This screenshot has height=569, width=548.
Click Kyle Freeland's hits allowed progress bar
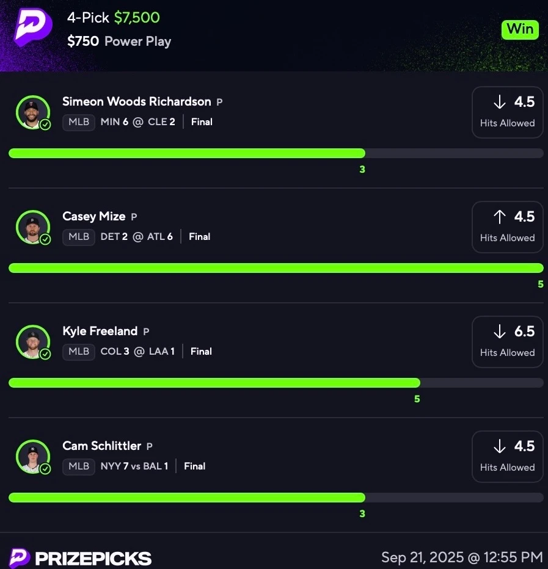coord(276,383)
